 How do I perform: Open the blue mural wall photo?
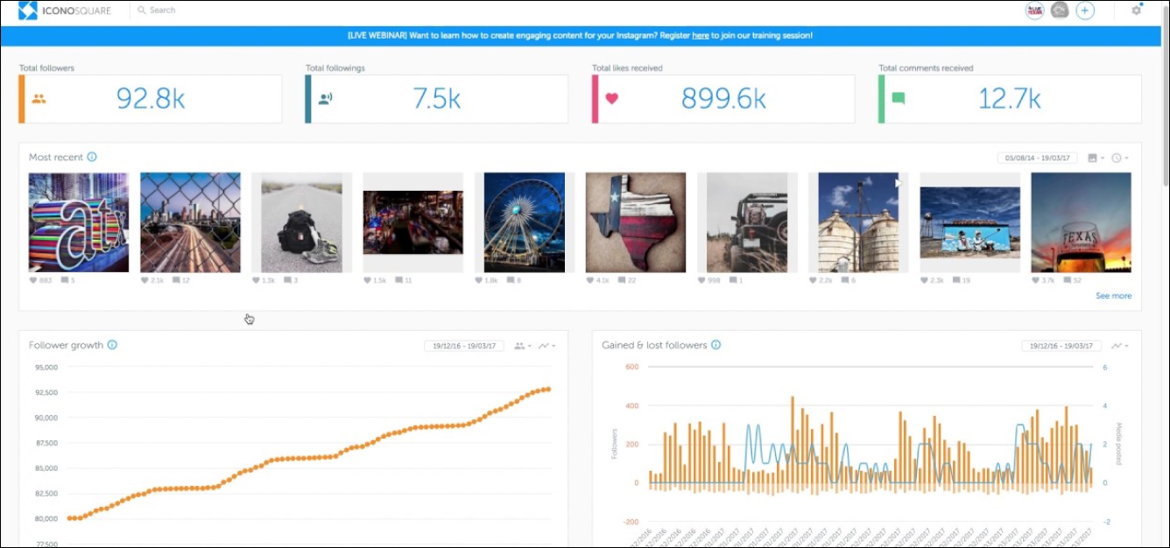tap(969, 222)
